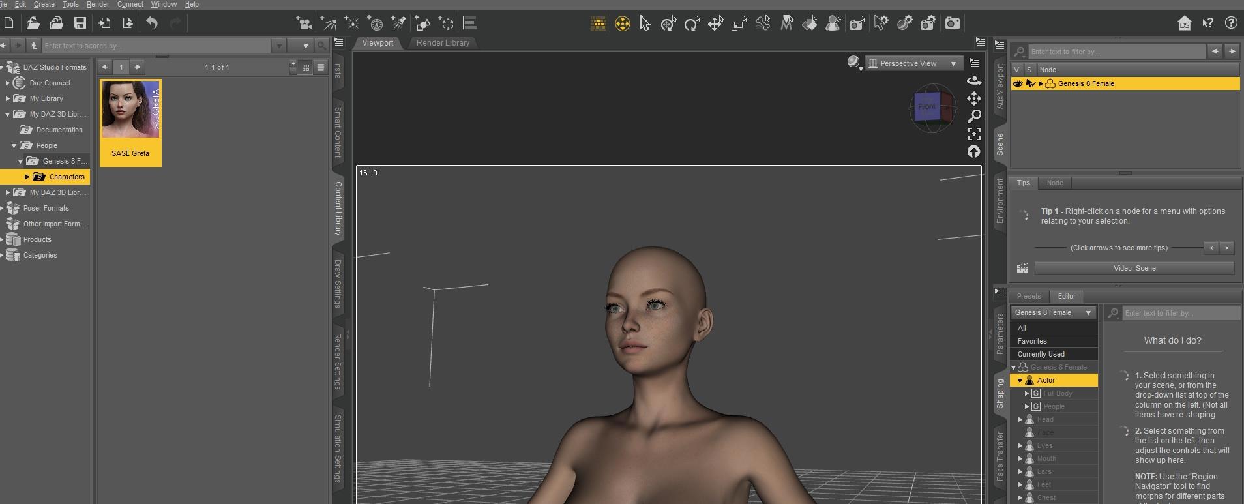Click the Render camera icon
Viewport: 1244px width, 504px height.
952,23
